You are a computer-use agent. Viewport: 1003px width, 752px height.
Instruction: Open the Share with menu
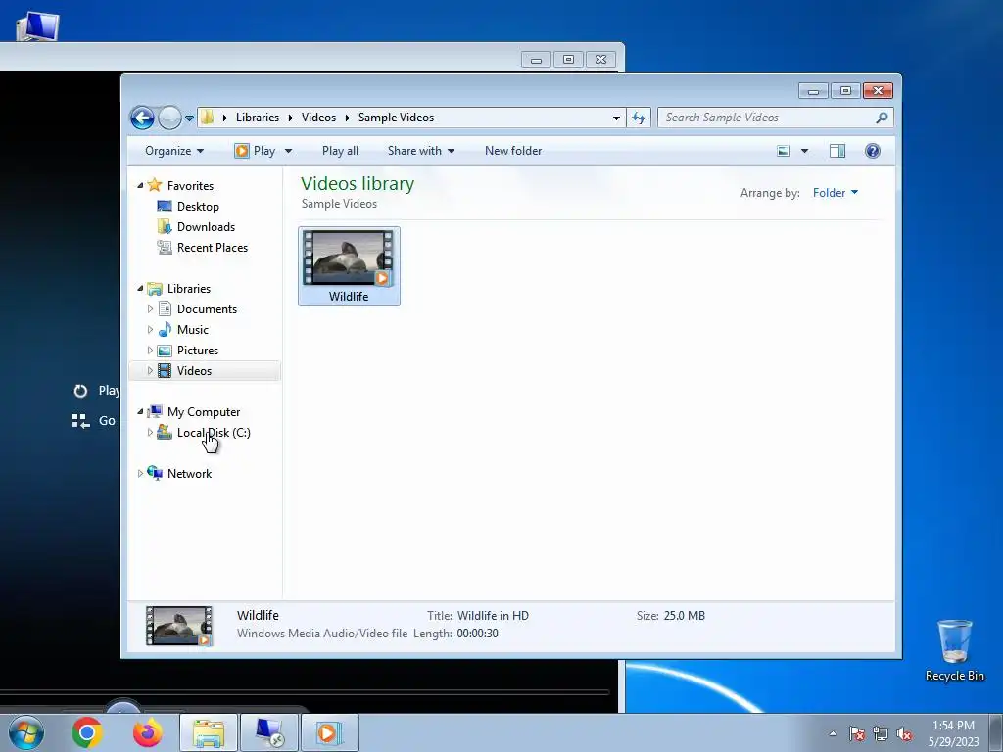pos(421,151)
